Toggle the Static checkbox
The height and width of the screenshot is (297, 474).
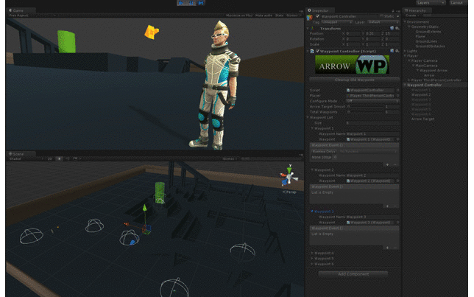pos(382,16)
